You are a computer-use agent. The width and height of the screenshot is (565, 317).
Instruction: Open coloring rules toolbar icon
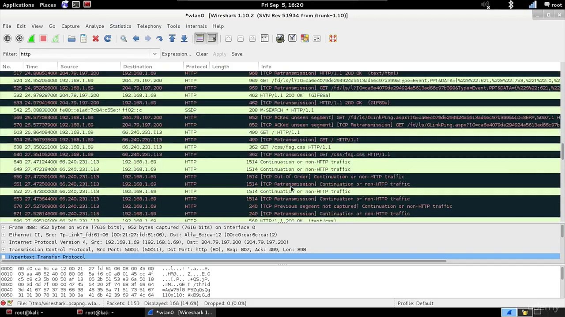click(305, 39)
